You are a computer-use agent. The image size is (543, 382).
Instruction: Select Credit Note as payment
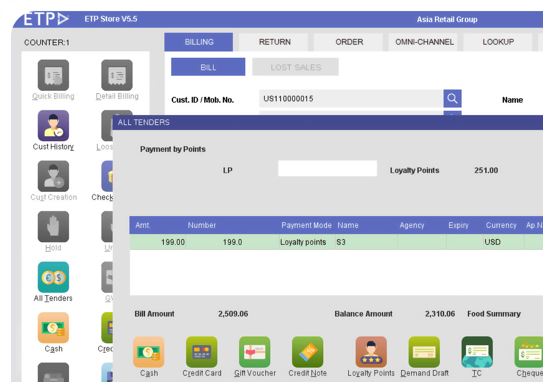[307, 352]
